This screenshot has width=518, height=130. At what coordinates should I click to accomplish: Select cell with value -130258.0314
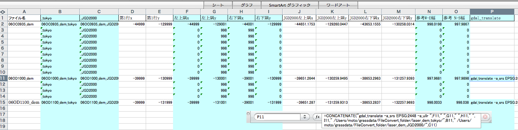pos(399,24)
